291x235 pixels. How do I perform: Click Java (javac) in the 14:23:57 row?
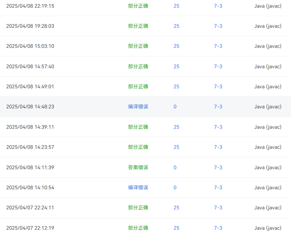tap(268, 147)
